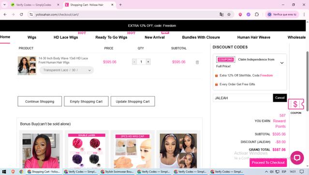
Task: Open a new browser tab
Action: point(120,5)
